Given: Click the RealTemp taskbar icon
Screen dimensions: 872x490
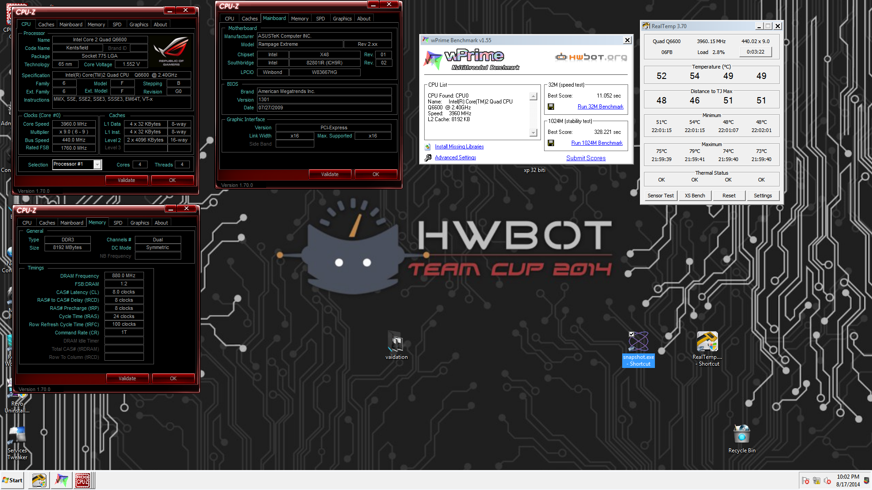Looking at the screenshot, I should point(39,480).
